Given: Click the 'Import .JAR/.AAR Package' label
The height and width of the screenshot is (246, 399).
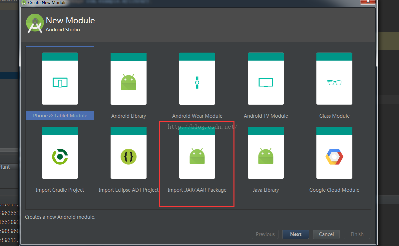Looking at the screenshot, I should click(197, 190).
